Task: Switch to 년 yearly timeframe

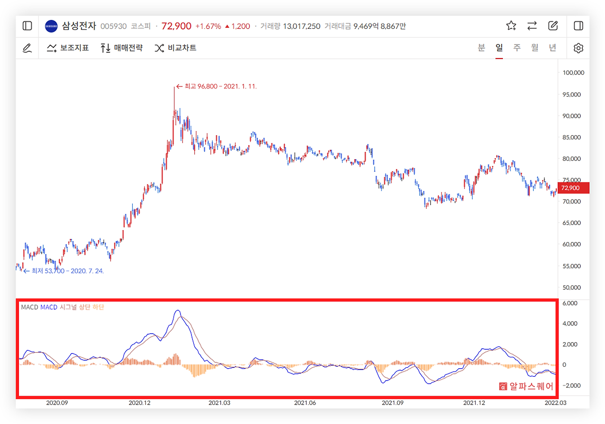Action: coord(553,48)
